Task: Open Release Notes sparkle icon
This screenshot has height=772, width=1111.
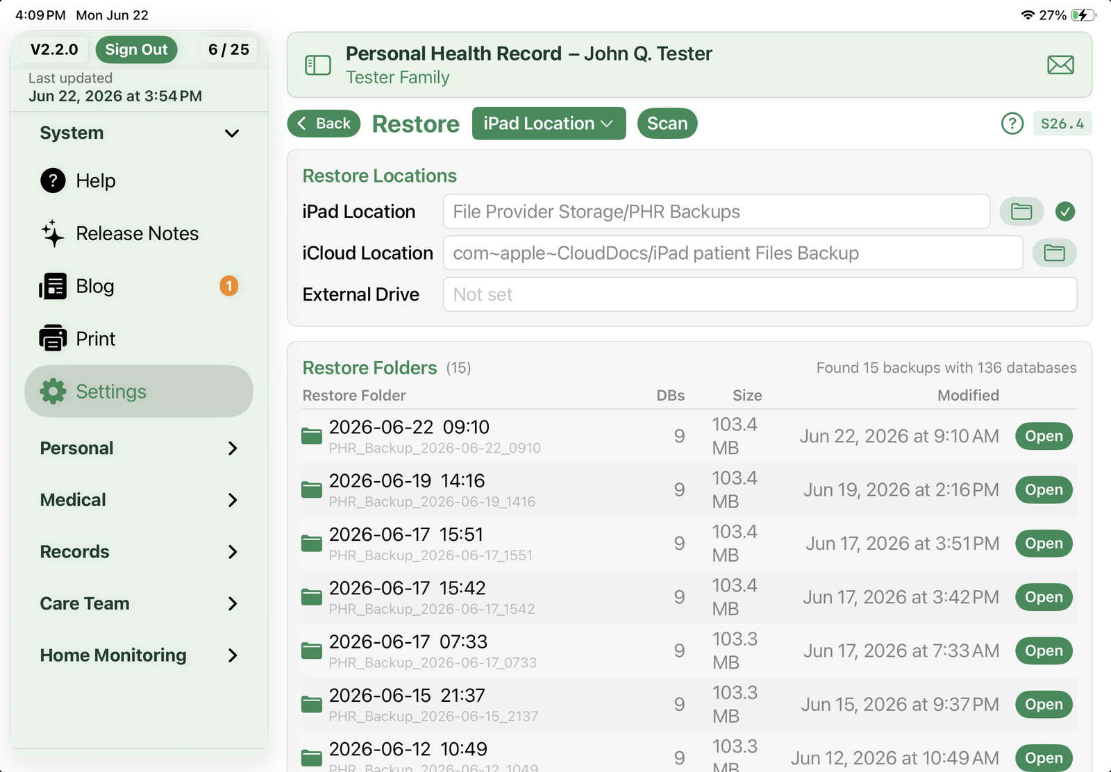Action: [x=53, y=234]
